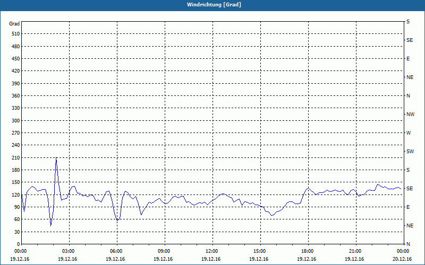Image resolution: width=425 pixels, height=265 pixels.
Task: Select the '19.12.16' date under 12:00
Action: point(211,259)
